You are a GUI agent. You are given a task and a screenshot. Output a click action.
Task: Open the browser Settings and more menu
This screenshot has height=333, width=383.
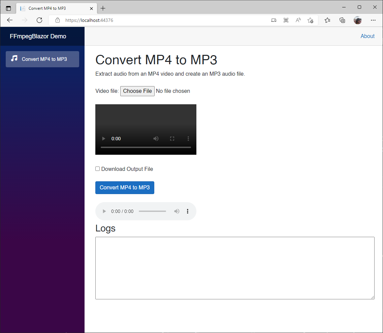click(x=373, y=20)
